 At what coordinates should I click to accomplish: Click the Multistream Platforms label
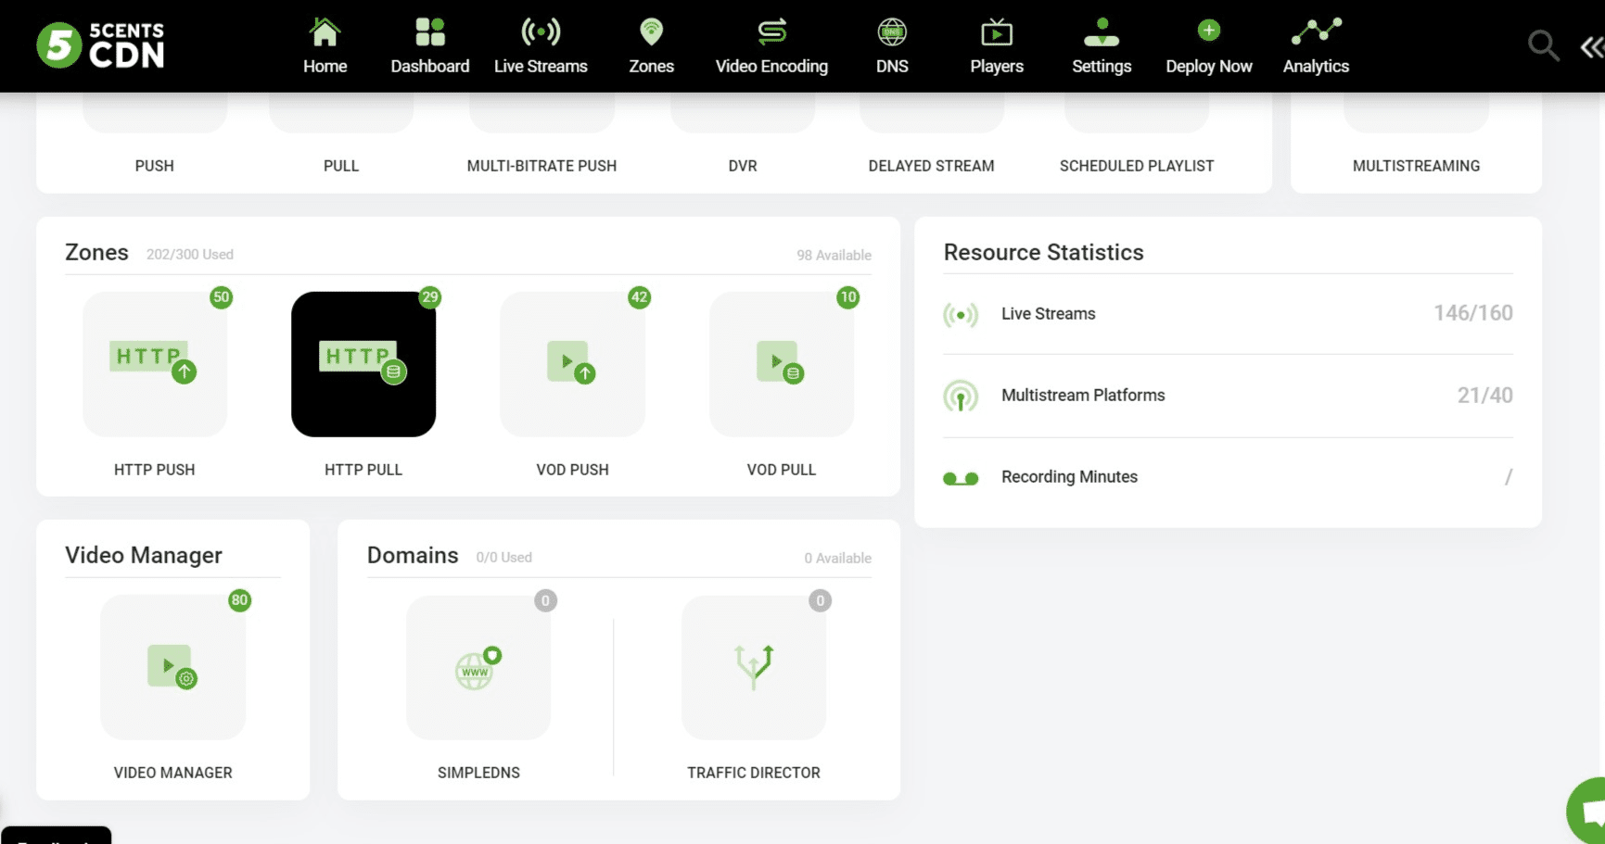pyautogui.click(x=1083, y=395)
